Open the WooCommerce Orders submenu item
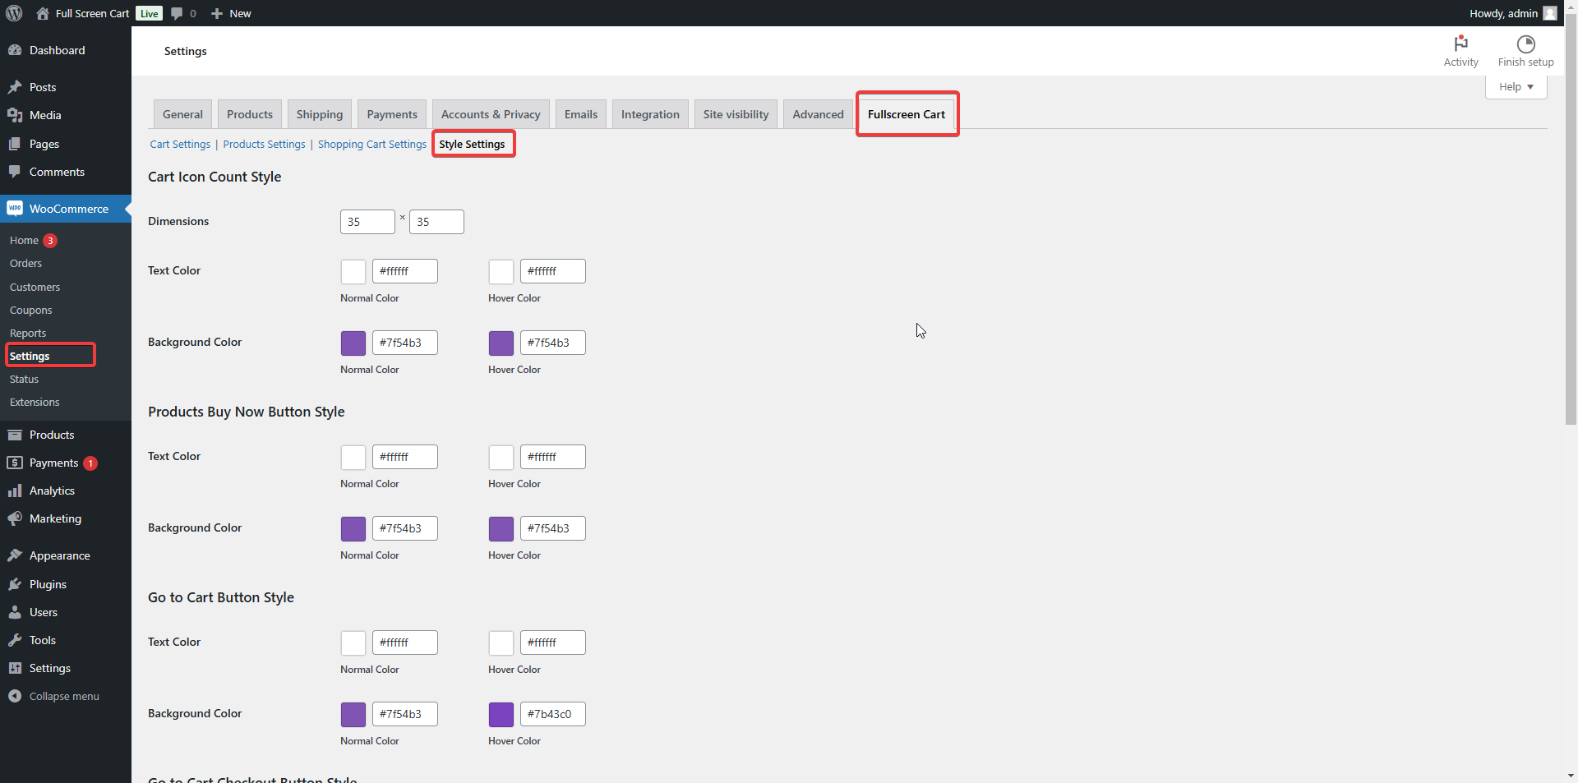This screenshot has width=1578, height=783. pyautogui.click(x=25, y=264)
